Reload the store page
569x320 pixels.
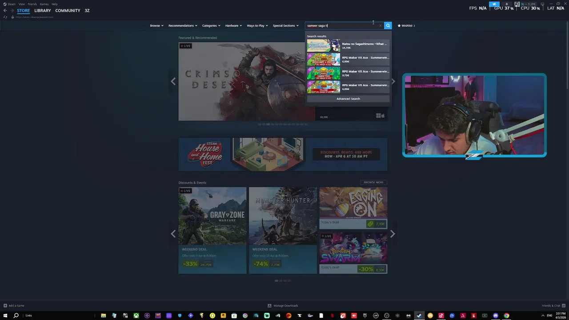pyautogui.click(x=5, y=17)
